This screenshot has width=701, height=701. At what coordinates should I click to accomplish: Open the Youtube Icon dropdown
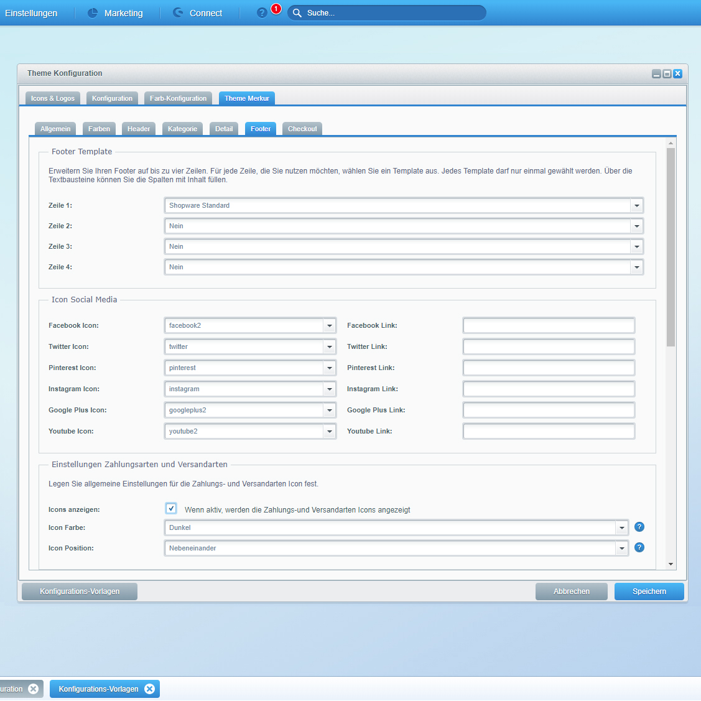(x=330, y=431)
